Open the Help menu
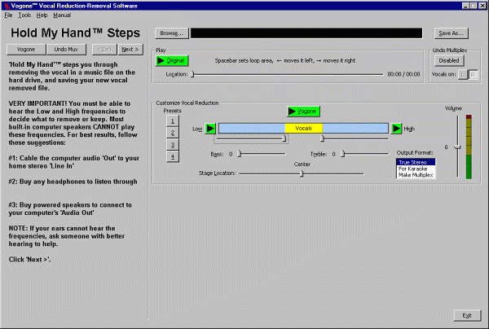Viewport: 489px width, 329px height. click(42, 15)
